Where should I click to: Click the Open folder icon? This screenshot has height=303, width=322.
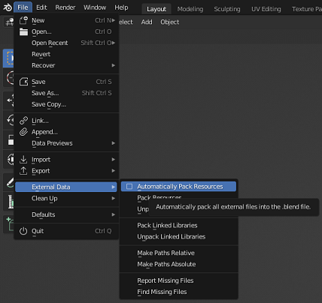(23, 31)
